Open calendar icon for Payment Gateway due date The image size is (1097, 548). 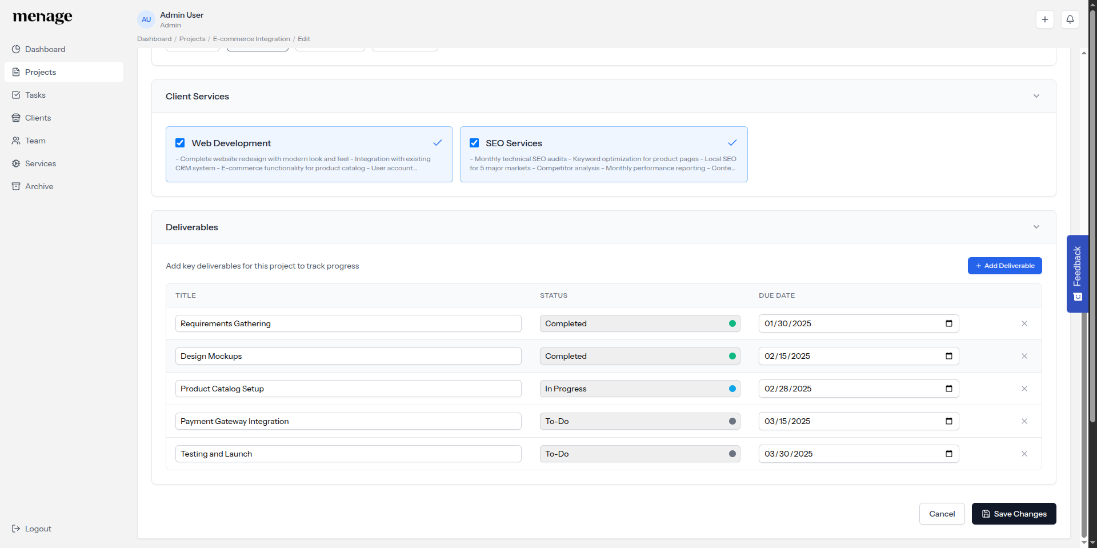948,421
